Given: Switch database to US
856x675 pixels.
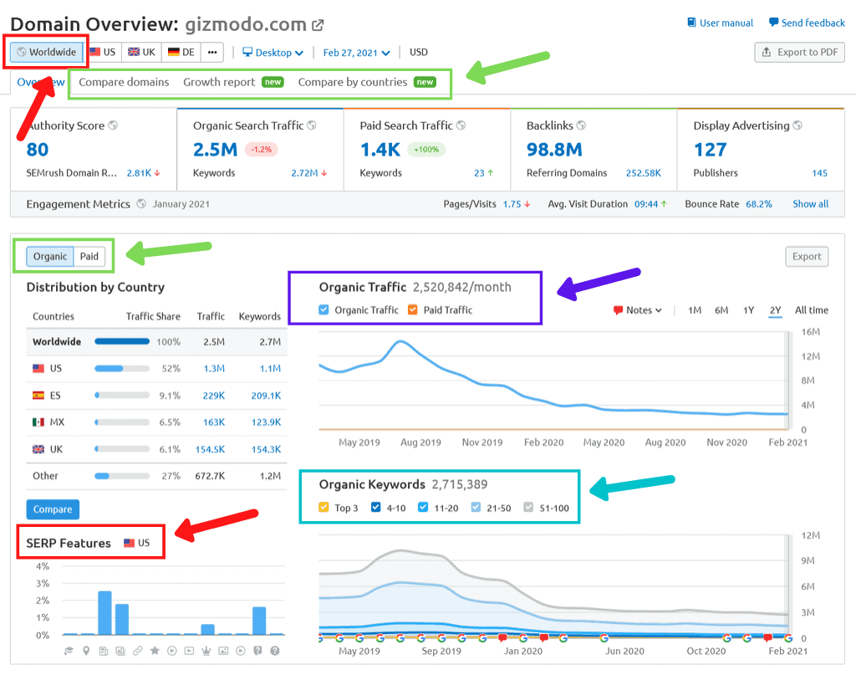Looking at the screenshot, I should coord(103,53).
